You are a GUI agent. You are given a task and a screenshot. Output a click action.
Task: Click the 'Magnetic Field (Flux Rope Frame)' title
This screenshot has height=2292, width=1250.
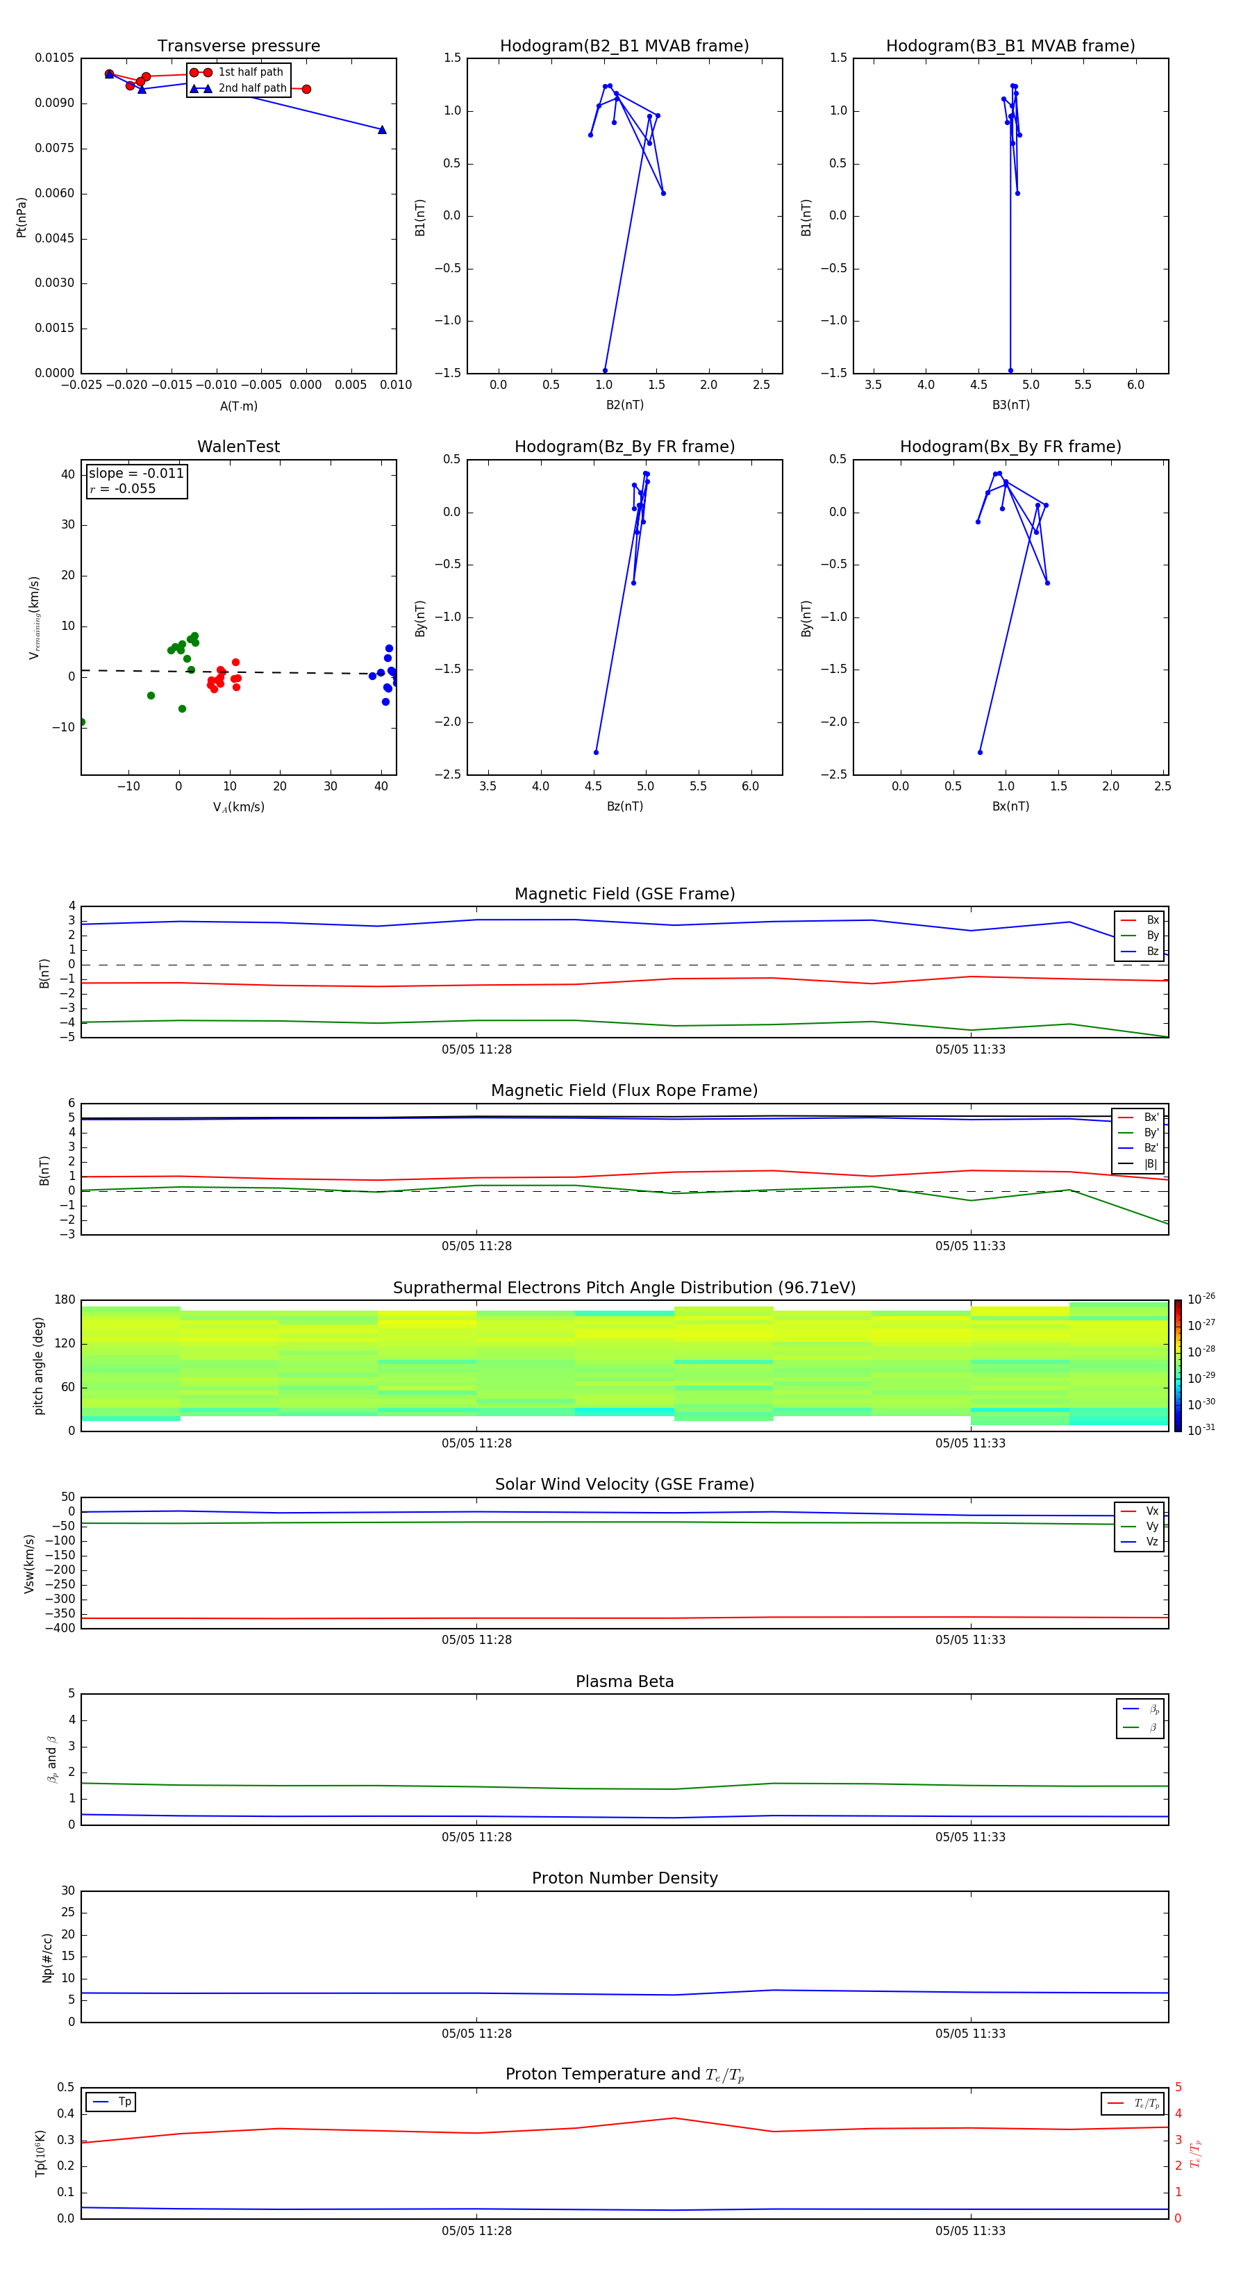624,1091
